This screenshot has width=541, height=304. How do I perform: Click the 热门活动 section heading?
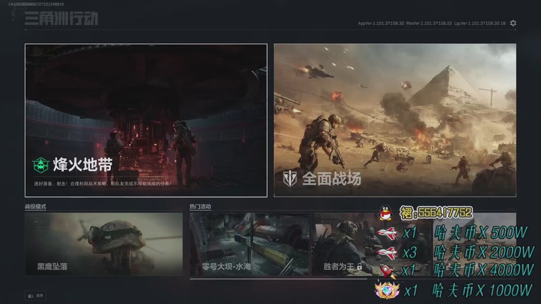click(200, 207)
